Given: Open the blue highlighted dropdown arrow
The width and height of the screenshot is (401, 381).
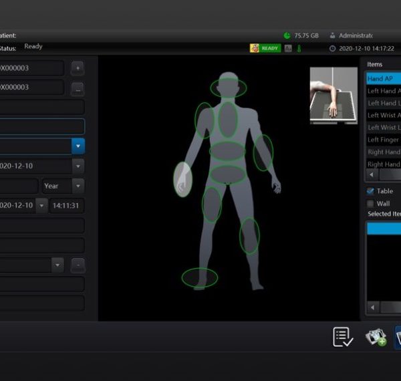Looking at the screenshot, I should pyautogui.click(x=78, y=146).
